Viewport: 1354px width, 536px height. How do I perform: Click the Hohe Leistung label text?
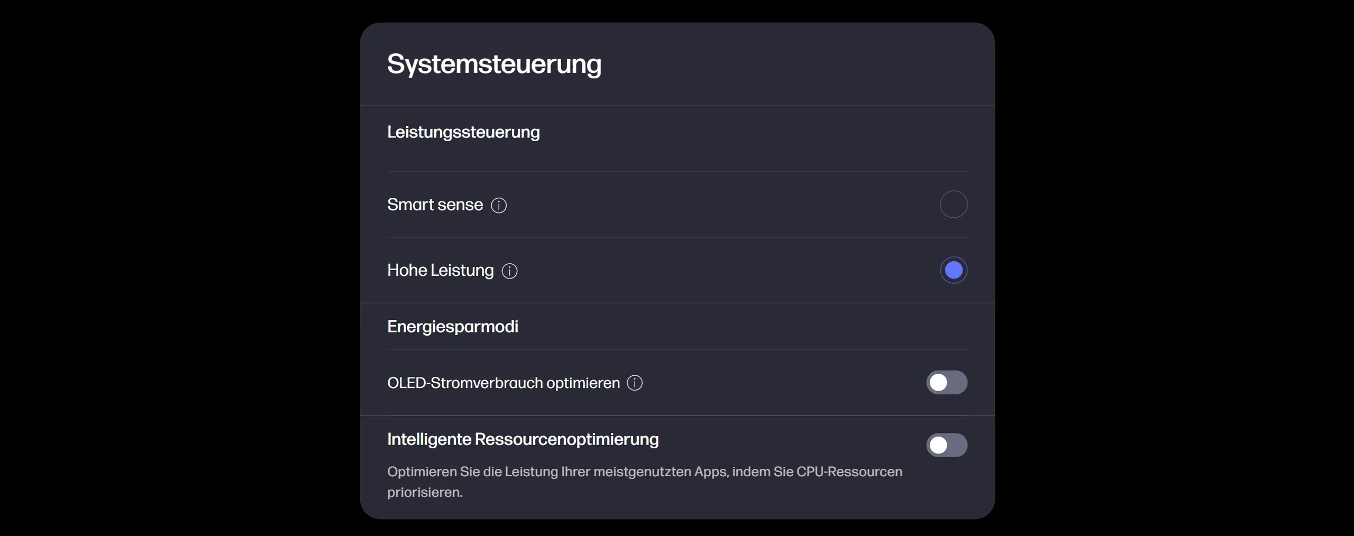click(x=440, y=270)
